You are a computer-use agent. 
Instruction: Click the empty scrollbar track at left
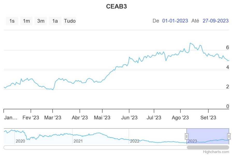tap(93, 147)
